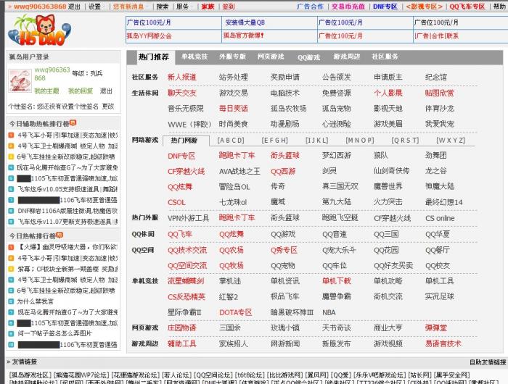Select the QQ游戏 tab in gray bar
Image resolution: width=508 pixels, height=384 pixels.
coord(308,57)
